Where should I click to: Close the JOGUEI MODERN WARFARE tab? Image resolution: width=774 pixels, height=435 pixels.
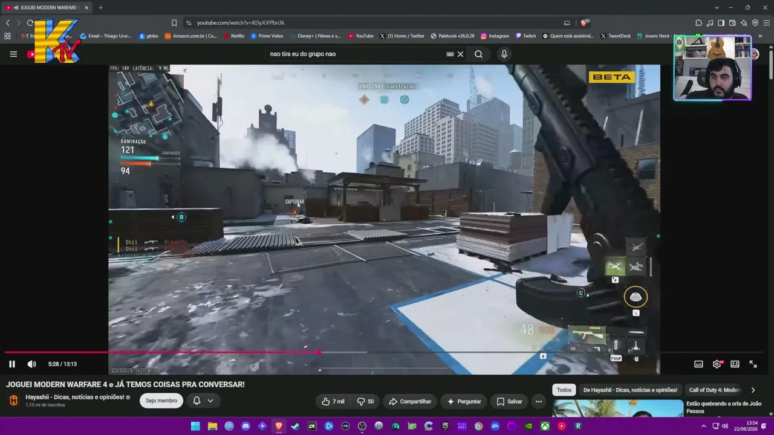[x=86, y=7]
